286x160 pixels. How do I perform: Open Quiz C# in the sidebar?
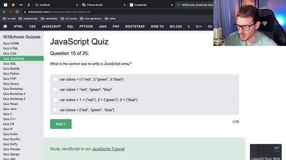[8, 124]
